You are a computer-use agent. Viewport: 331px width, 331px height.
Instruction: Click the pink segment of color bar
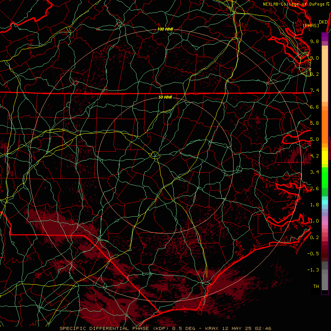click(325, 223)
